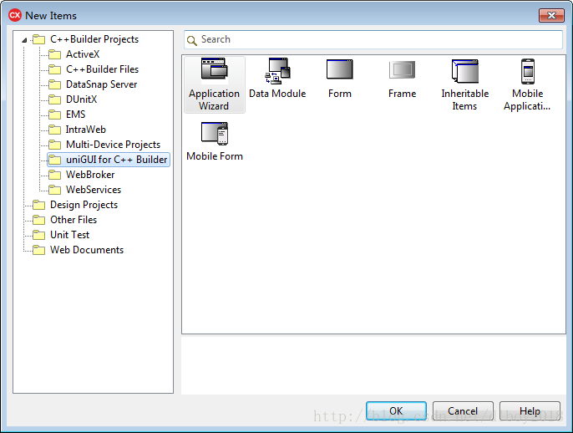Click the Mobile Form label text
This screenshot has width=573, height=433.
215,156
